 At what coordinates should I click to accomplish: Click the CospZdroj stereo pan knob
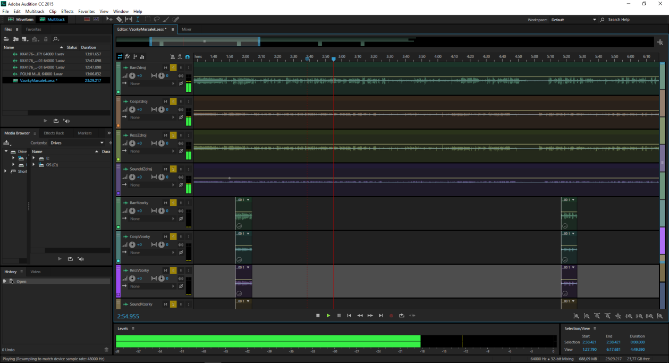(x=162, y=109)
